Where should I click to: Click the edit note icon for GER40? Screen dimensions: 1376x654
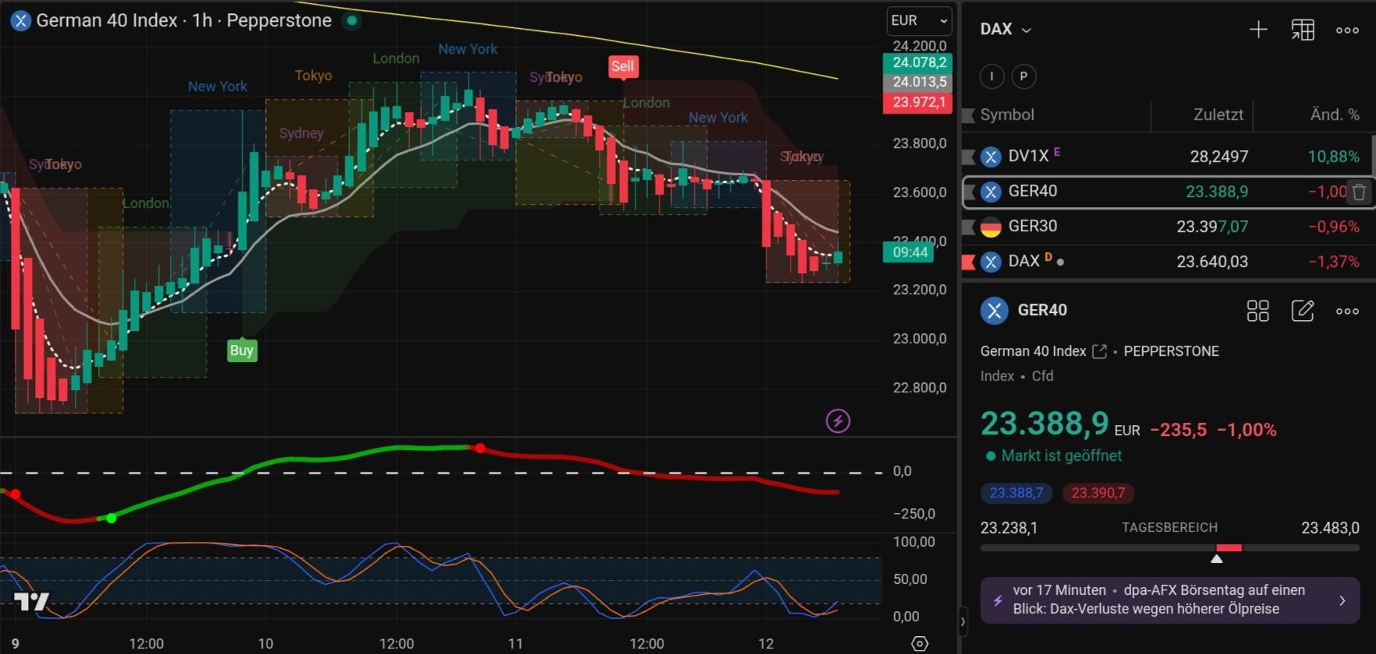click(1302, 311)
